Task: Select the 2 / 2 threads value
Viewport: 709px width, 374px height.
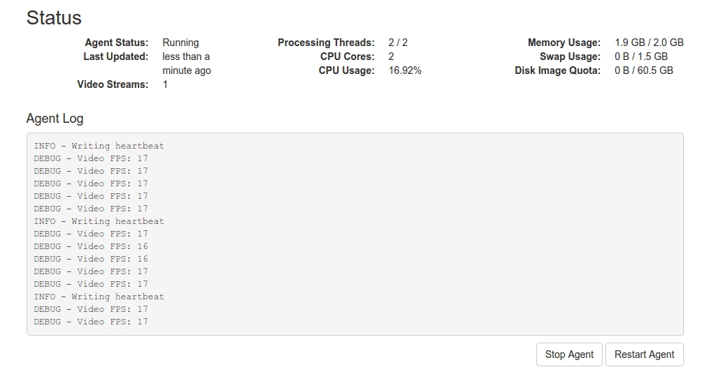Action: (398, 43)
